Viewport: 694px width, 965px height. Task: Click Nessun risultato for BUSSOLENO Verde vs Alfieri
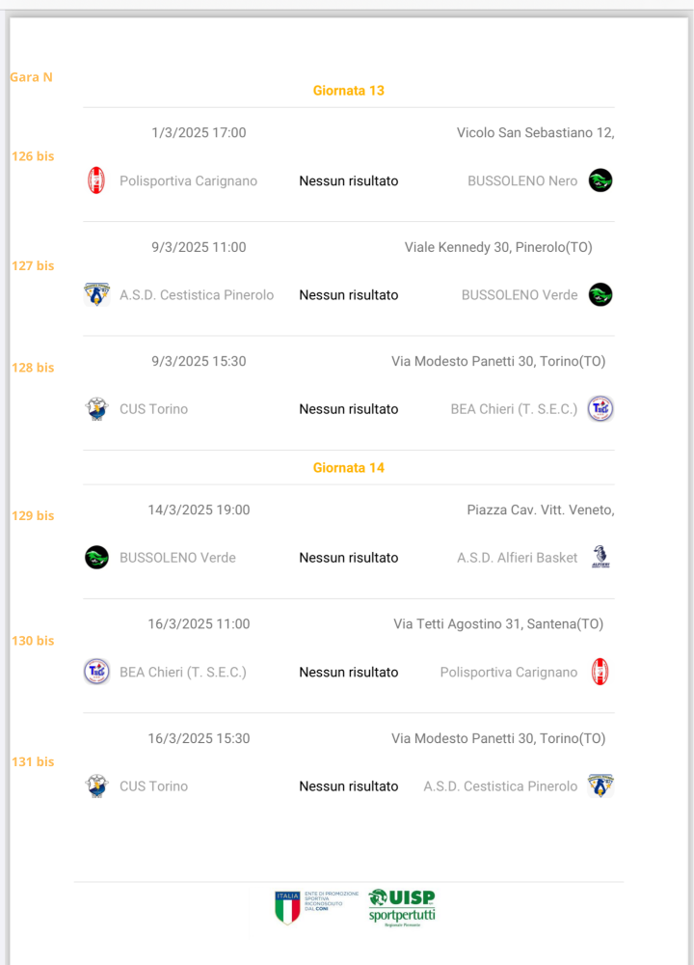click(349, 558)
